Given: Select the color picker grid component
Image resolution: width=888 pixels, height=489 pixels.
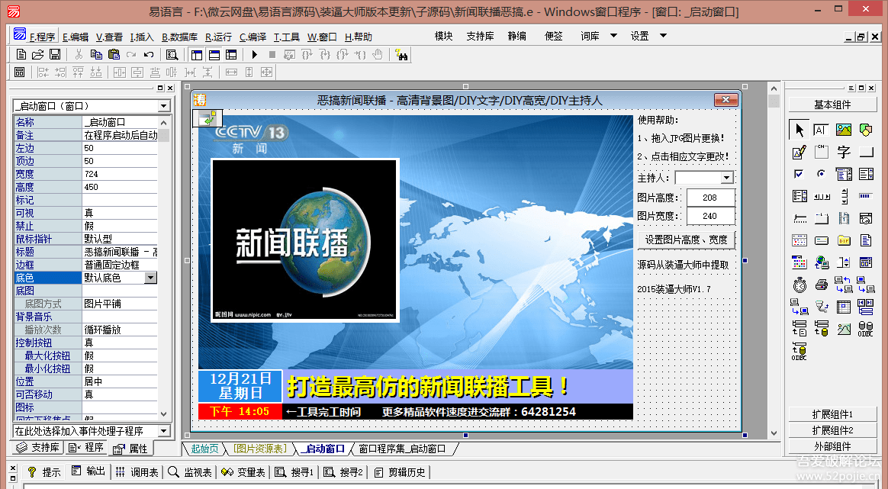Looking at the screenshot, I should 799,262.
